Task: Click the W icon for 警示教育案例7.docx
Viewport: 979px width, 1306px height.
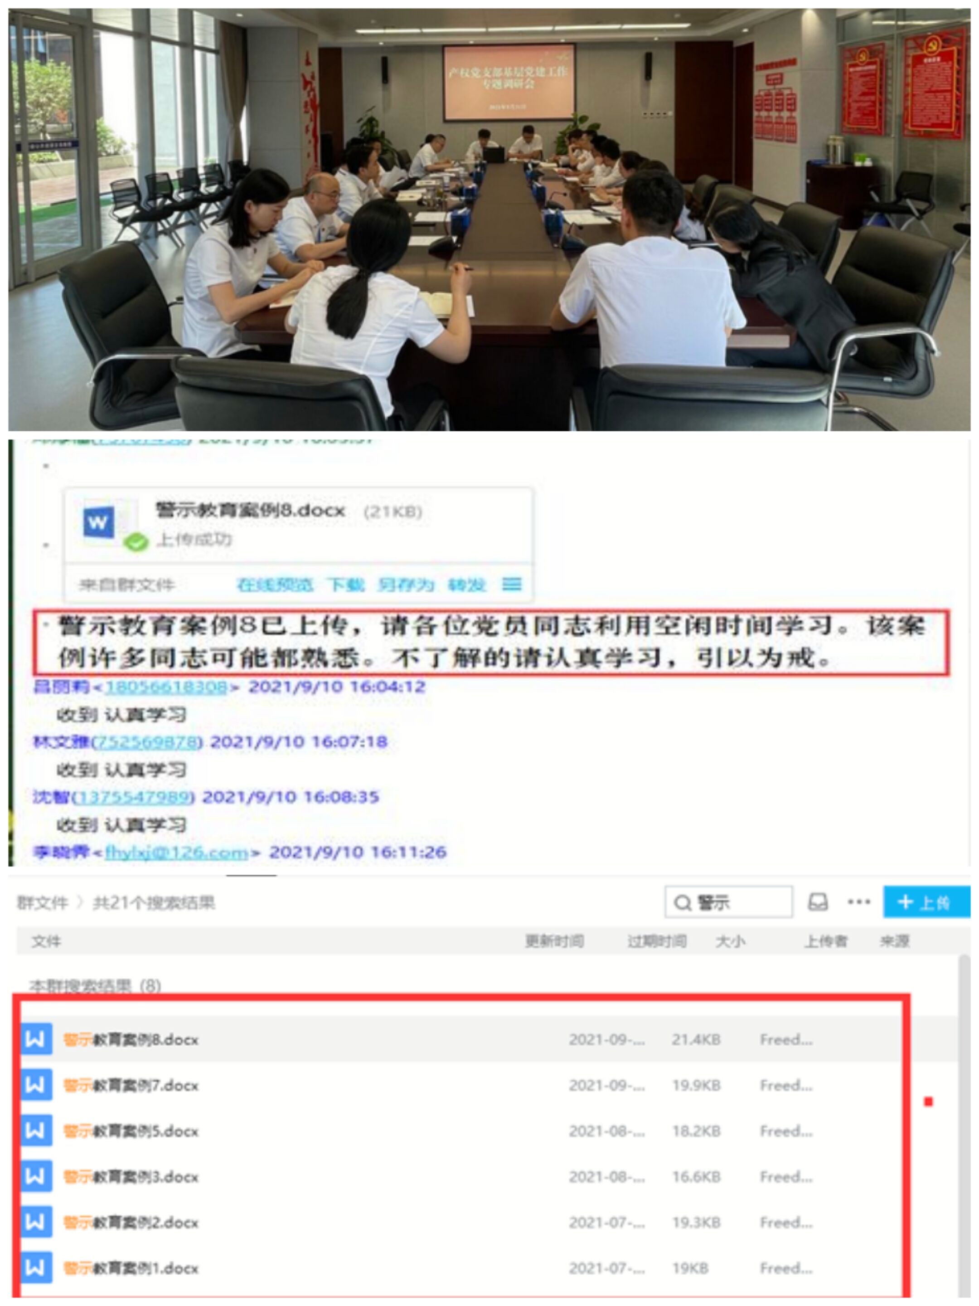Action: 37,1085
